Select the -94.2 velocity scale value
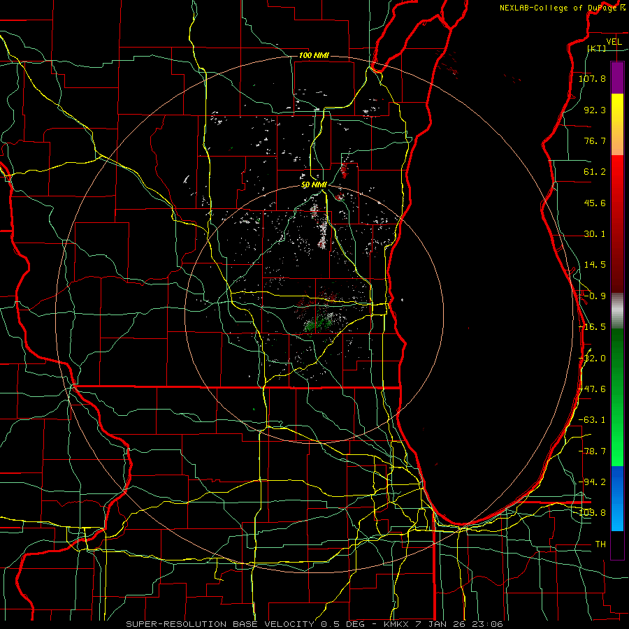 [x=592, y=482]
